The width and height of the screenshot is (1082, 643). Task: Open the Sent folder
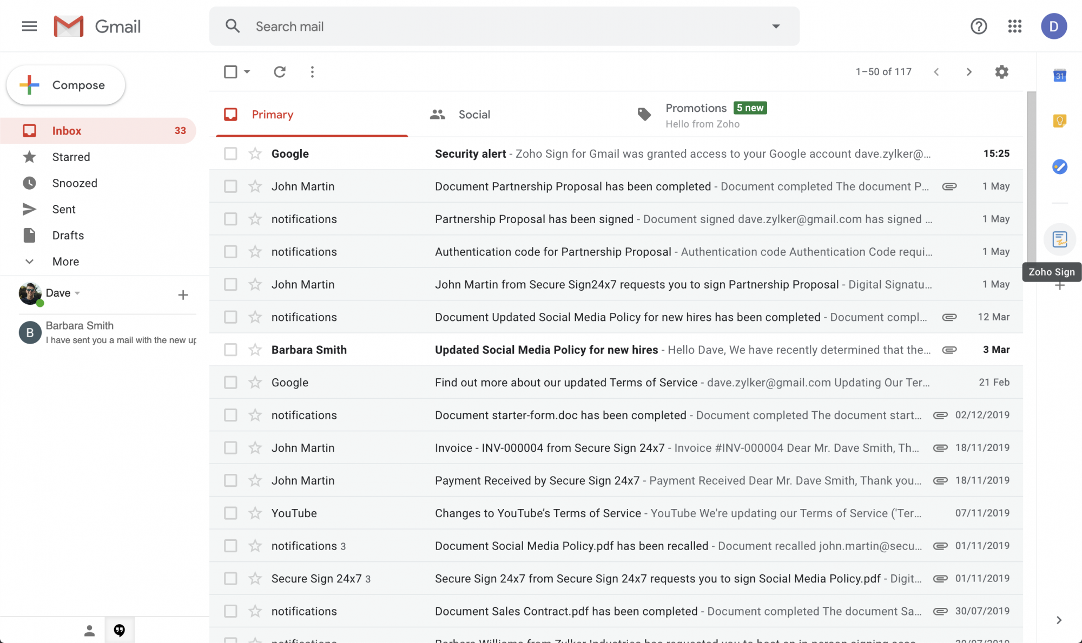click(63, 209)
